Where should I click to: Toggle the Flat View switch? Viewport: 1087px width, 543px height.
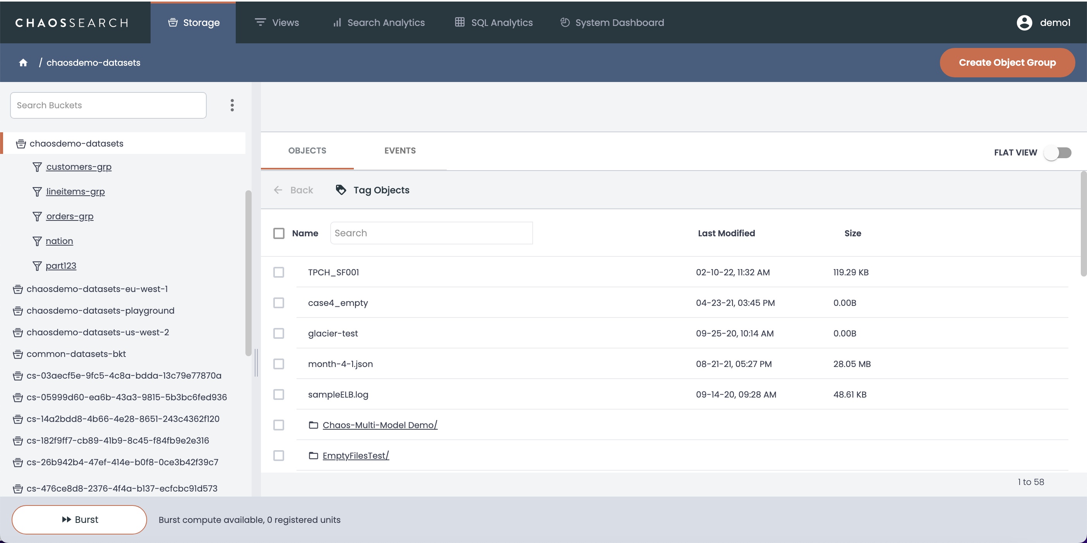pos(1058,153)
